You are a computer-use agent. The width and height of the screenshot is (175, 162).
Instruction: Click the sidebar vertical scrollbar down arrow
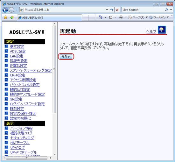(x=54, y=154)
